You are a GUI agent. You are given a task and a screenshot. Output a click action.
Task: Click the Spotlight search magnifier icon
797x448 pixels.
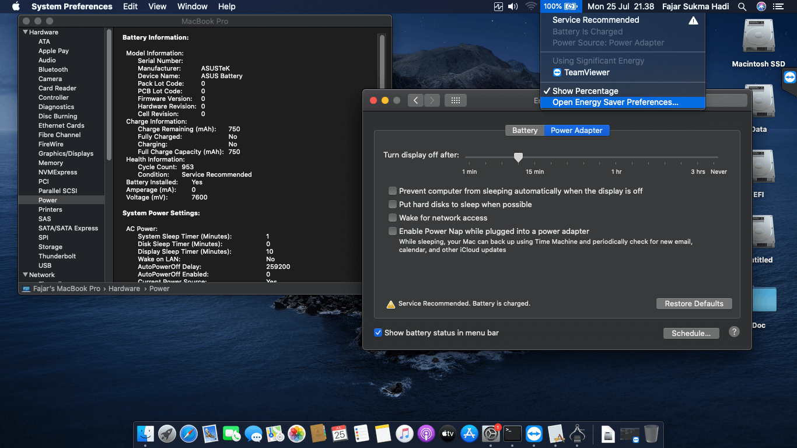(x=742, y=6)
